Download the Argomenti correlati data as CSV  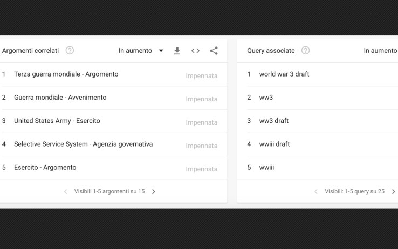click(x=177, y=51)
